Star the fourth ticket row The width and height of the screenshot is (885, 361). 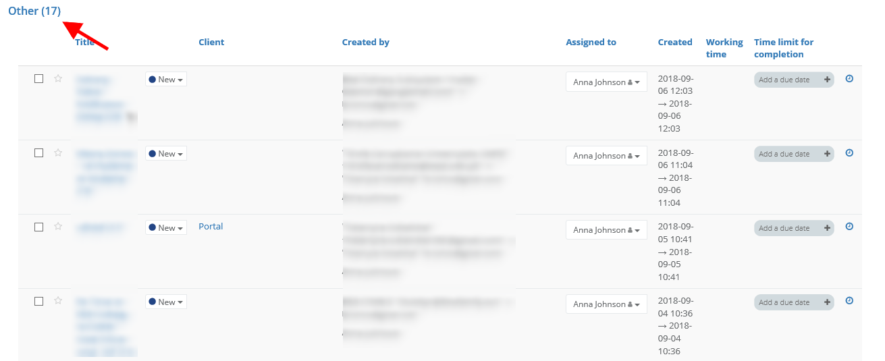(58, 301)
